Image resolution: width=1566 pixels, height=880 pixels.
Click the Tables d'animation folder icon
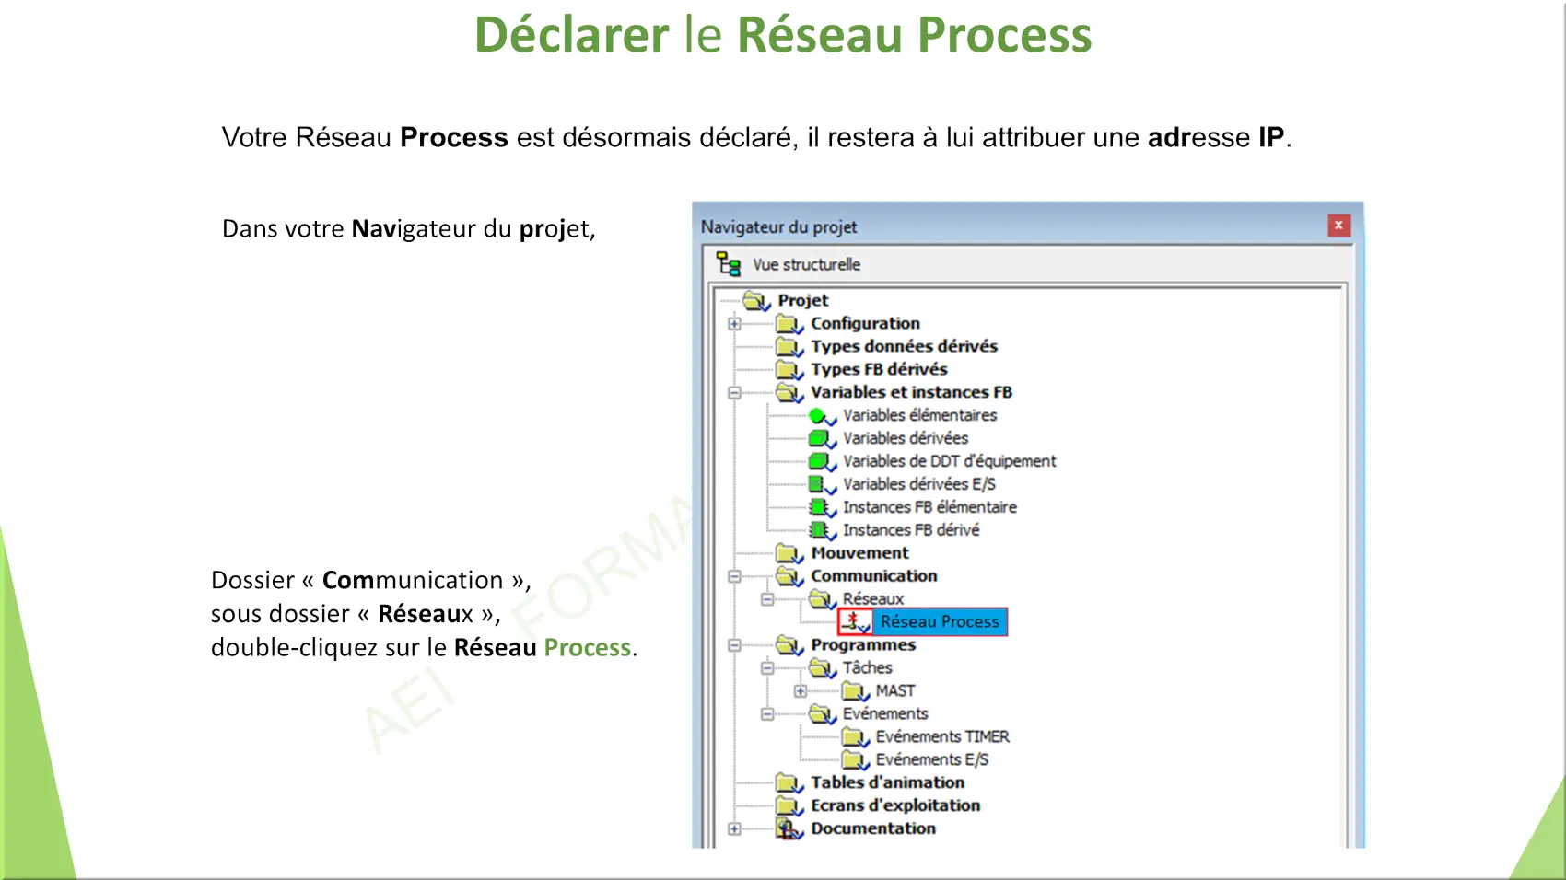point(789,782)
